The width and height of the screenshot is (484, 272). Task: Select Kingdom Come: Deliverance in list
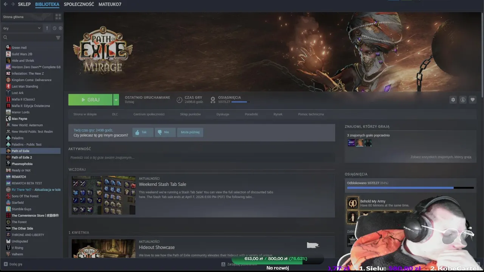tap(31, 80)
